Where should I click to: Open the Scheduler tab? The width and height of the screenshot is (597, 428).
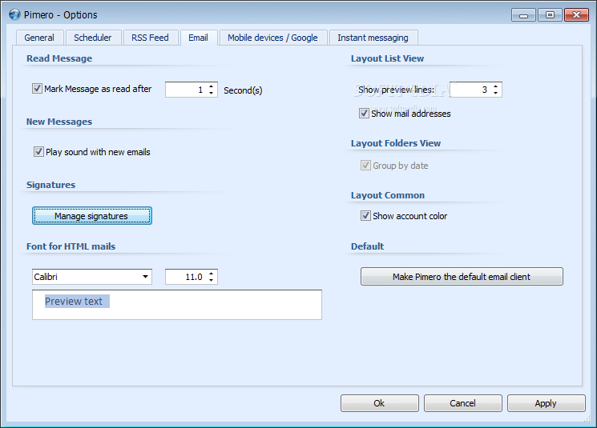coord(93,38)
